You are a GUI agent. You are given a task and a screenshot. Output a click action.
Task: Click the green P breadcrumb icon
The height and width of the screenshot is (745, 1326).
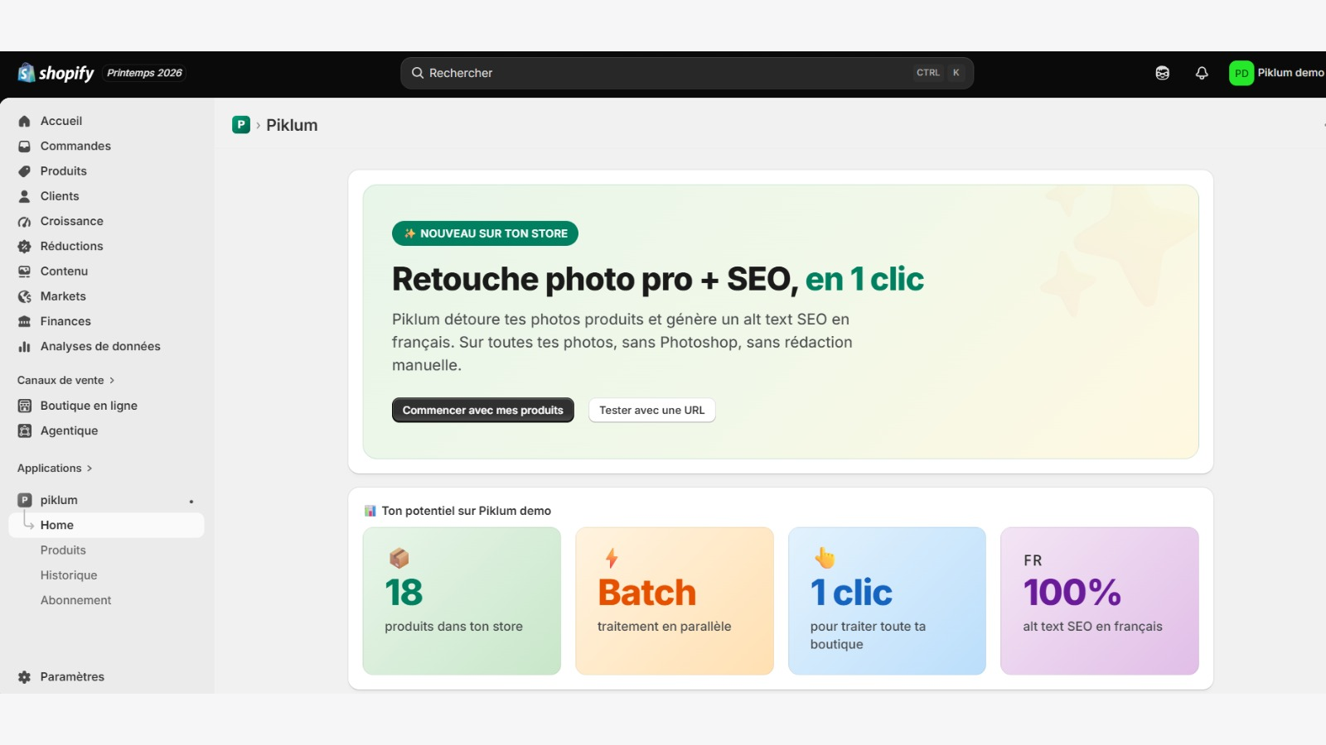(x=241, y=125)
